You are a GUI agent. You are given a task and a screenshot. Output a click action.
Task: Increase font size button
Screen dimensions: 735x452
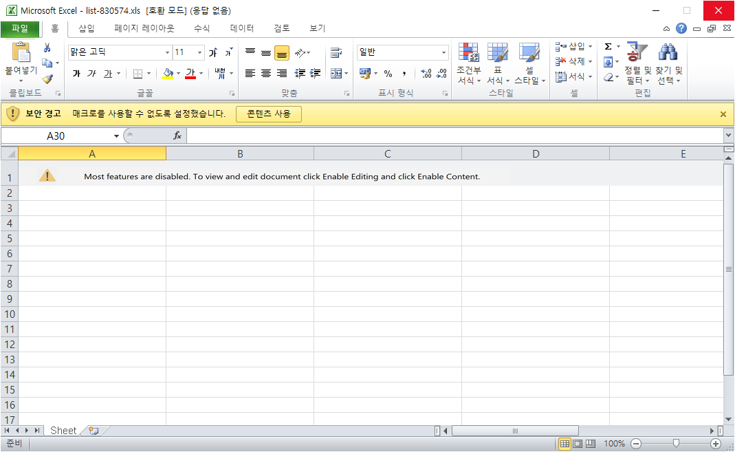(213, 52)
